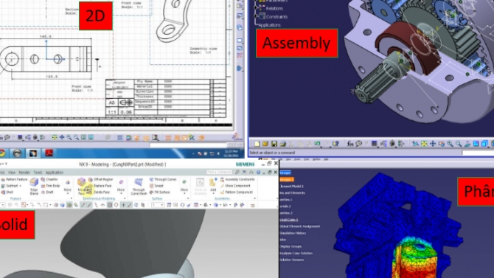The width and height of the screenshot is (494, 278).
Task: Select Pan tool in Assembly window toolbar
Action: [x=433, y=144]
